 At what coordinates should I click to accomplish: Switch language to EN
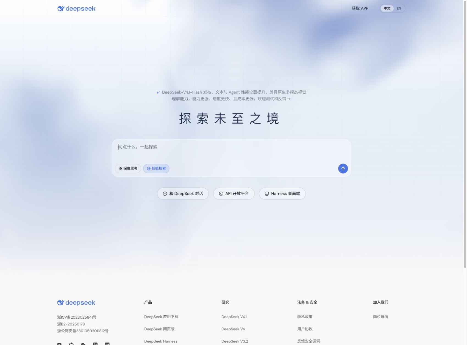(x=399, y=9)
